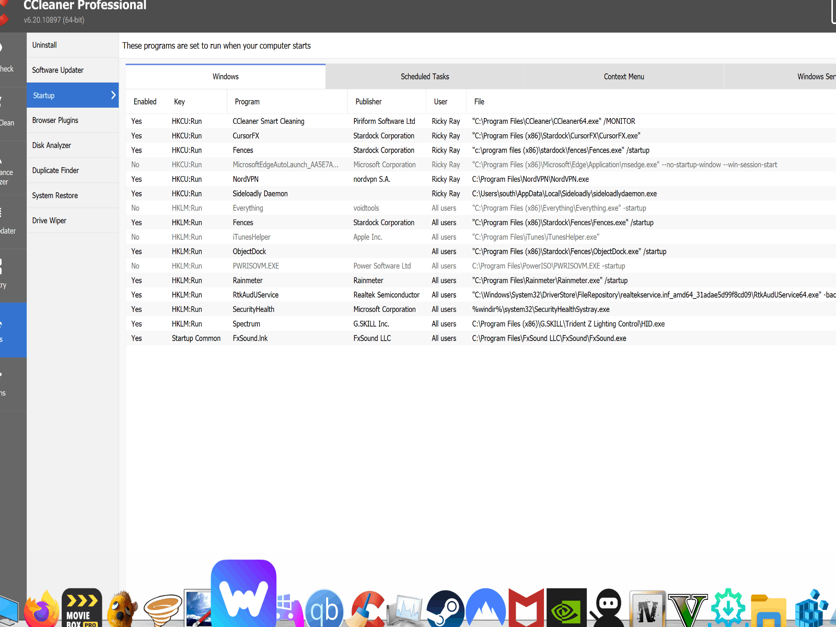Select the CCleaner Smart Cleaning entry

tap(481, 121)
